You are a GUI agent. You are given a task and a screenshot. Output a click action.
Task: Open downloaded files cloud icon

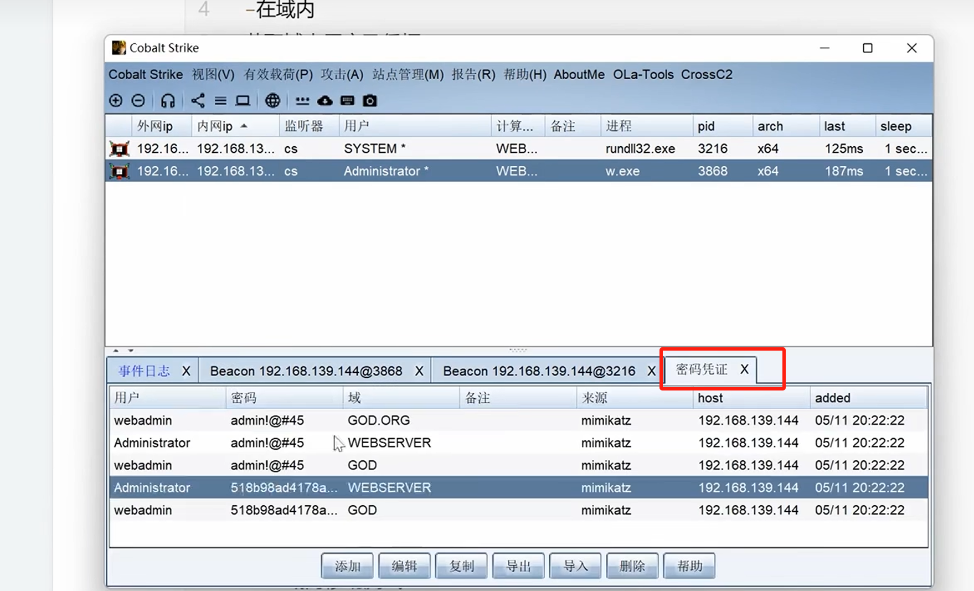tap(325, 101)
